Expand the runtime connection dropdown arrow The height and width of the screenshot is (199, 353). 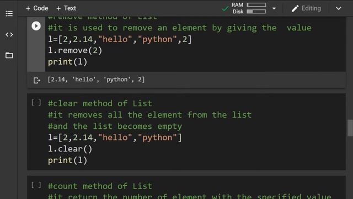point(274,9)
